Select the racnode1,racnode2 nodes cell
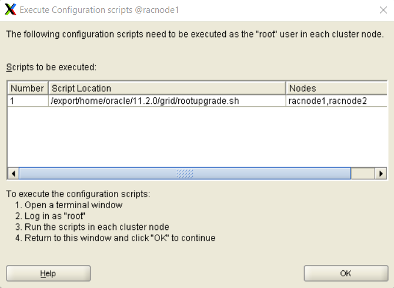Image resolution: width=394 pixels, height=288 pixels. pos(336,101)
